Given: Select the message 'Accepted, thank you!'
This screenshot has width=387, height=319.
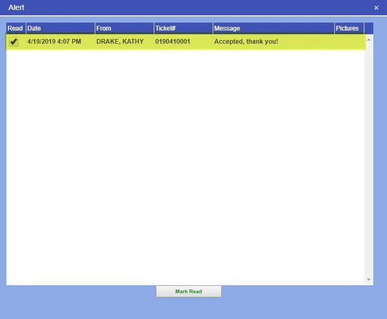Looking at the screenshot, I should pos(246,42).
